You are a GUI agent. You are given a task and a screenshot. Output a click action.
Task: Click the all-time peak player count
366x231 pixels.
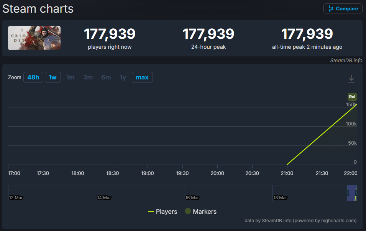pyautogui.click(x=307, y=34)
